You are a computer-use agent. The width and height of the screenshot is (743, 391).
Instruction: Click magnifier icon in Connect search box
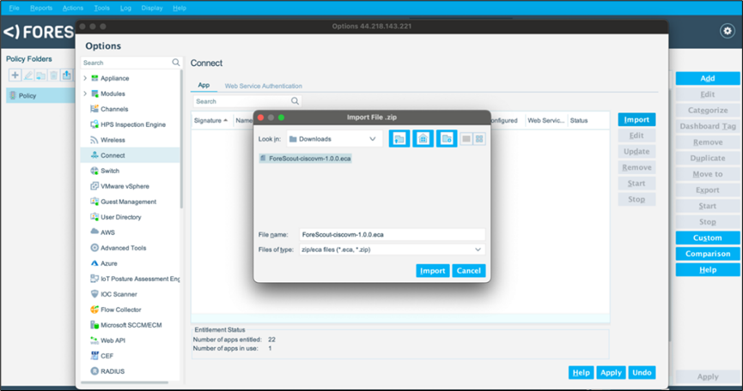[295, 101]
